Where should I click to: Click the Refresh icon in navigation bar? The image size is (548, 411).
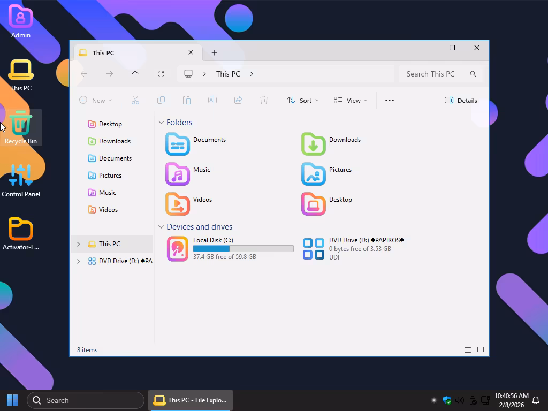point(161,74)
